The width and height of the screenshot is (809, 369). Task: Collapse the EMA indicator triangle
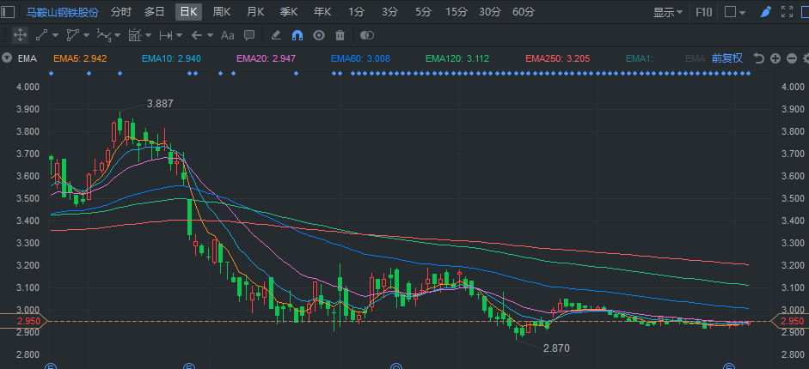pyautogui.click(x=7, y=58)
